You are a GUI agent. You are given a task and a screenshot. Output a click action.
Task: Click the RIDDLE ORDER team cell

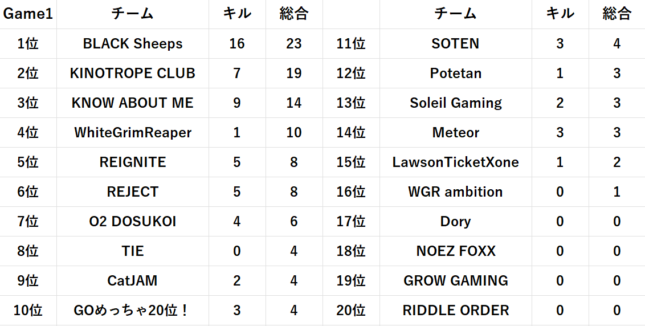click(455, 311)
